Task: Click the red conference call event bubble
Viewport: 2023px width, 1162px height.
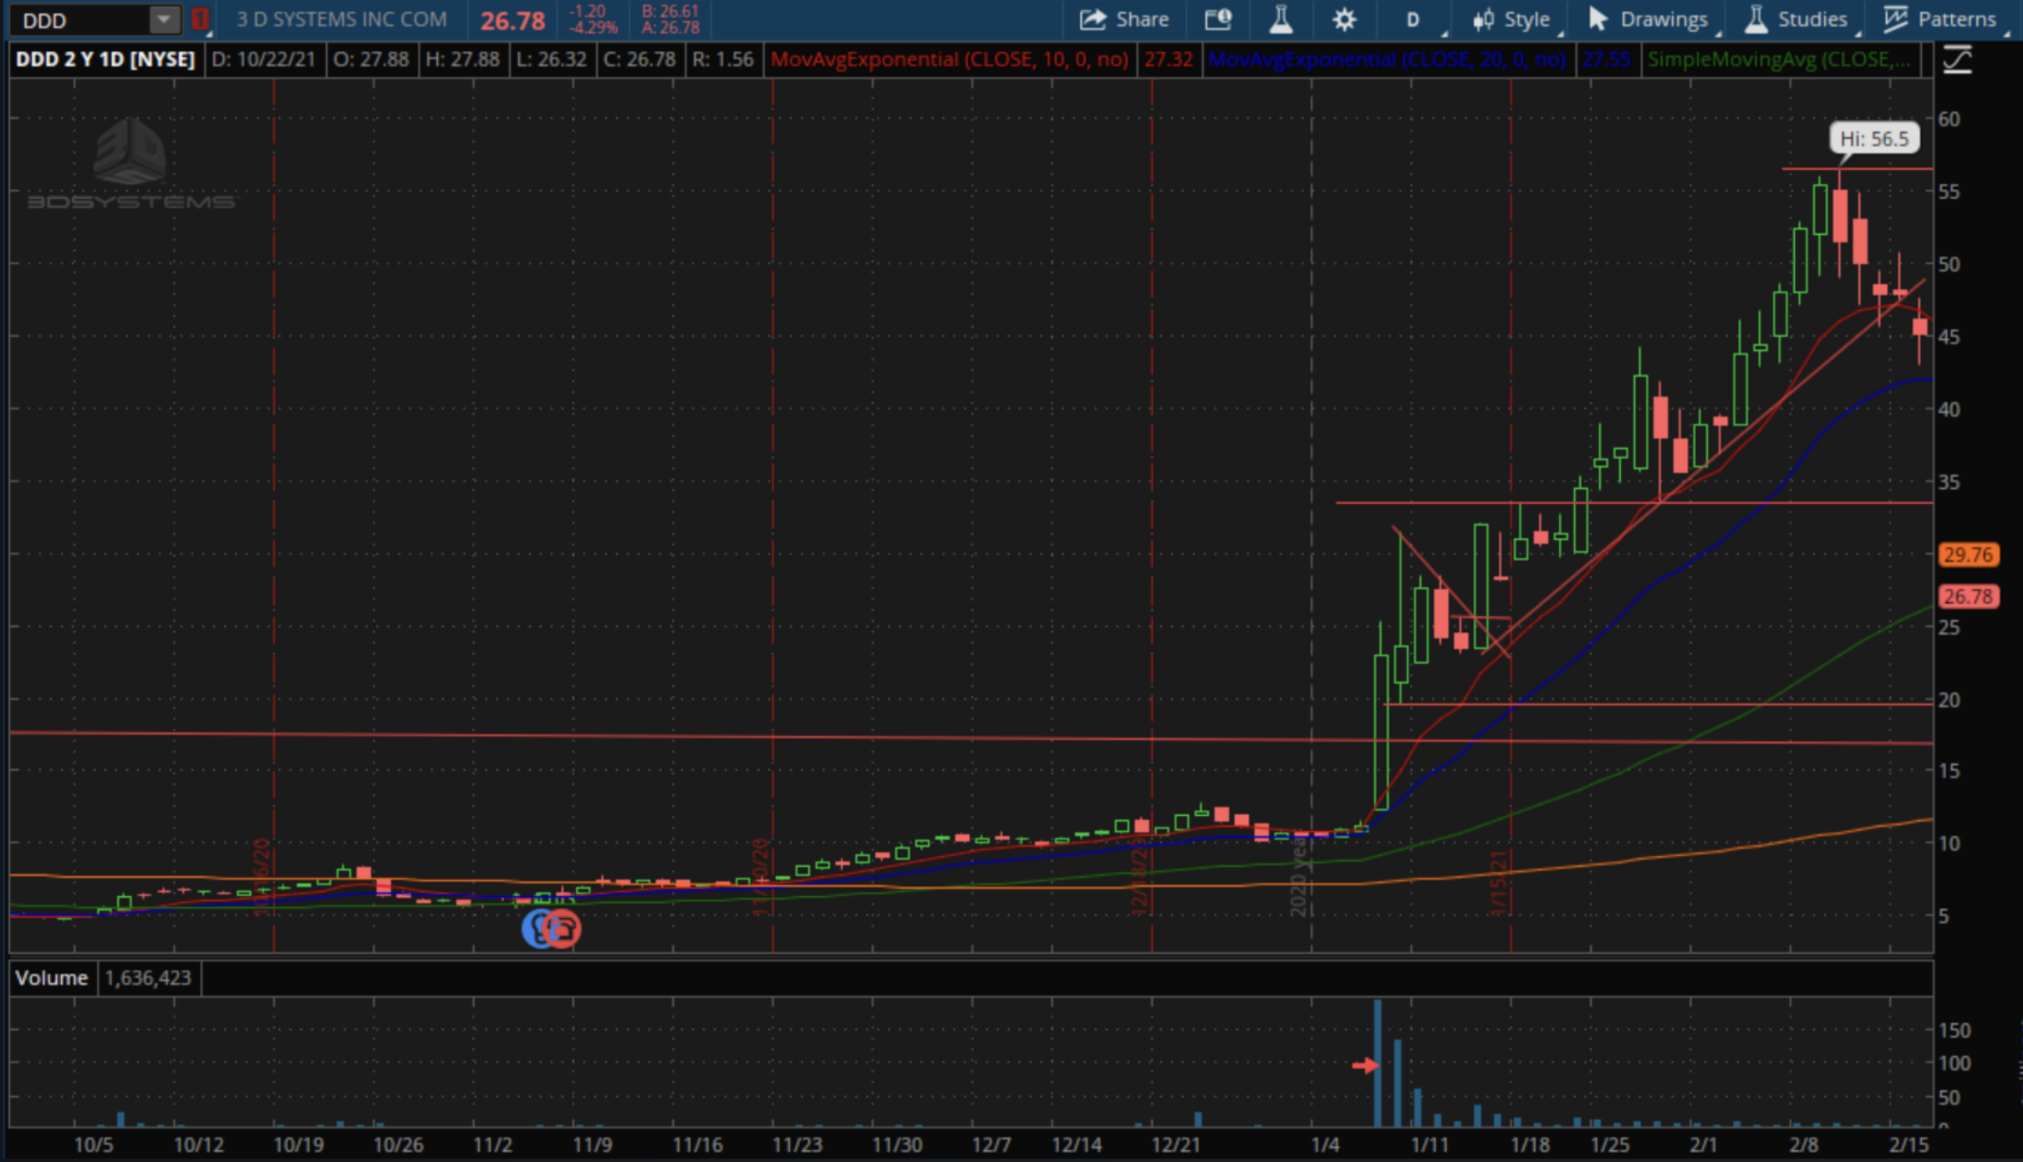Action: tap(563, 929)
